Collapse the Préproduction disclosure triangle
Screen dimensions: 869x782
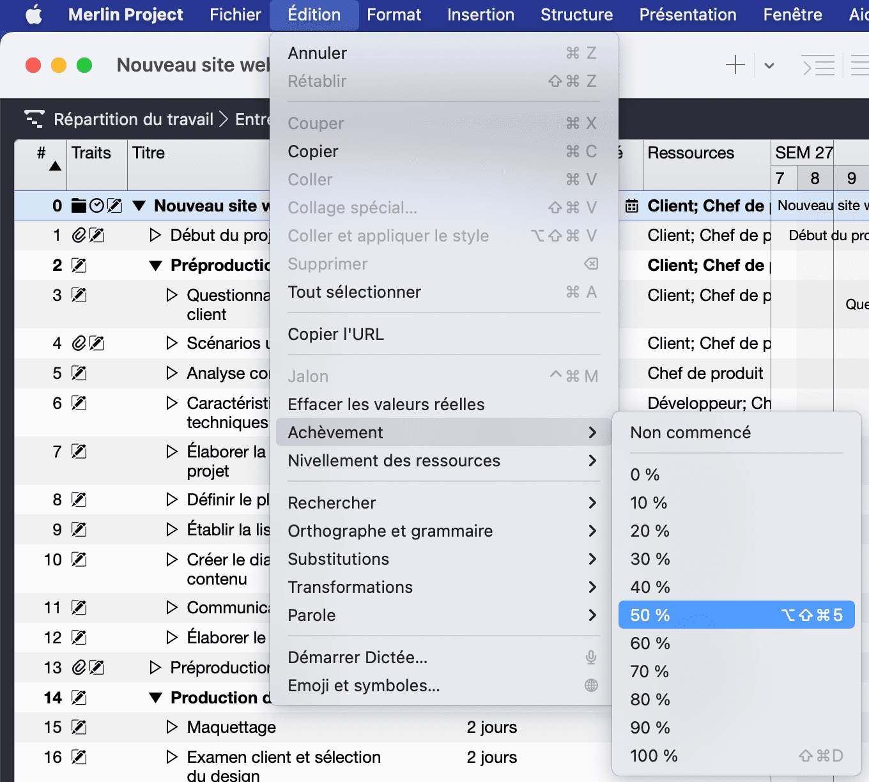tap(157, 265)
